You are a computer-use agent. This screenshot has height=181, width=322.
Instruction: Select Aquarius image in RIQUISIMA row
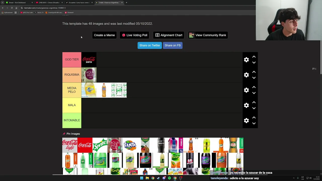pos(89,75)
